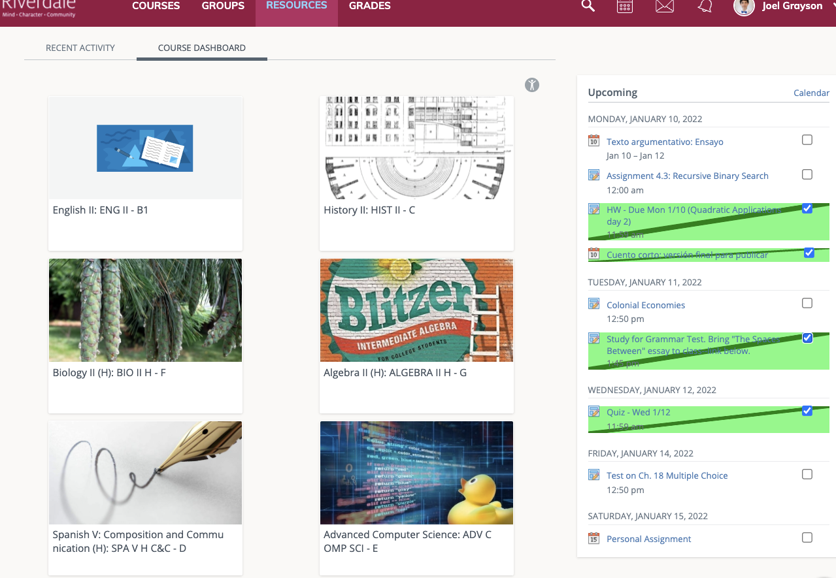Click calendar icon beside Personal Assignment
836x578 pixels.
pyautogui.click(x=594, y=538)
